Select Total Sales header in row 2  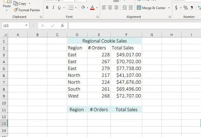[x=126, y=48]
